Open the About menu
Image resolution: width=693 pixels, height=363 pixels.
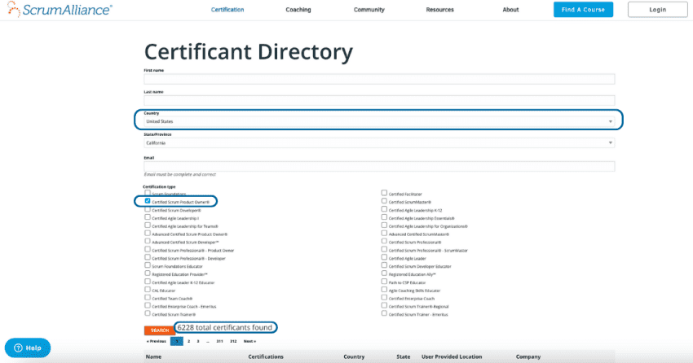(510, 10)
